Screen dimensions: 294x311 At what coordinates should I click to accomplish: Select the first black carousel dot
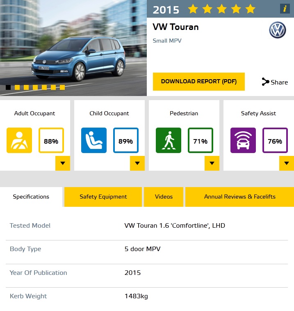pos(8,87)
